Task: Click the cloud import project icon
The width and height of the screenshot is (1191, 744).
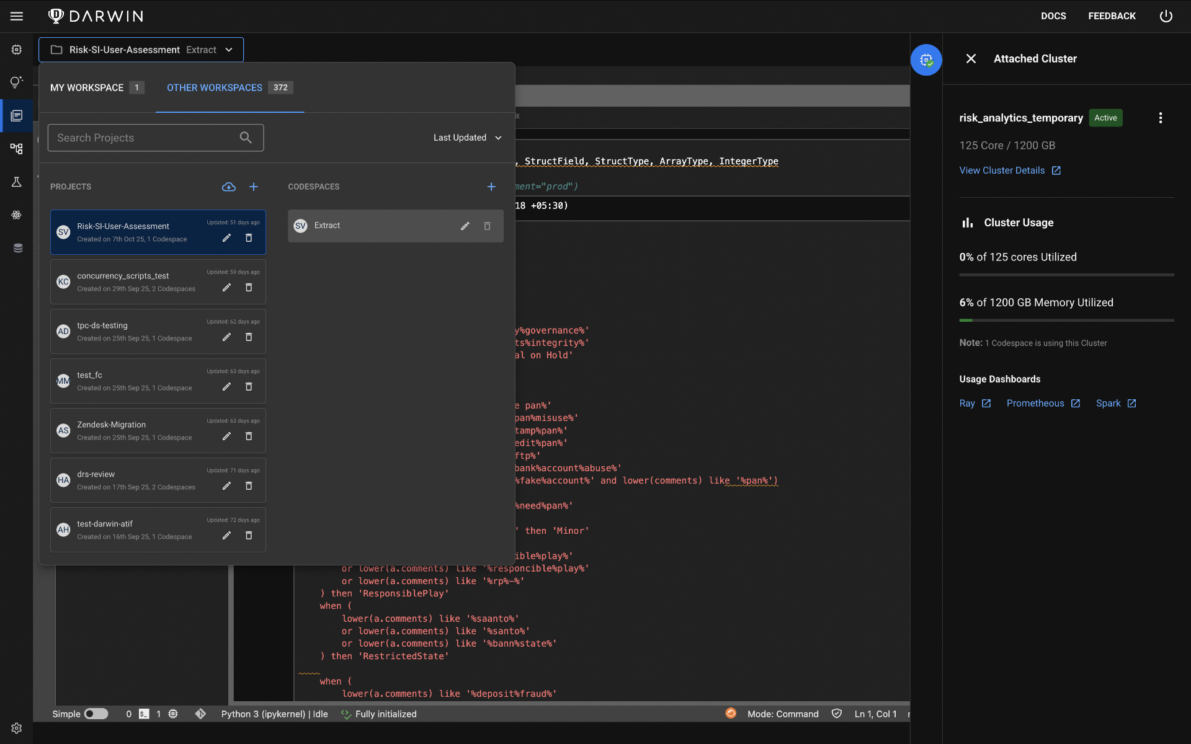Action: (229, 187)
